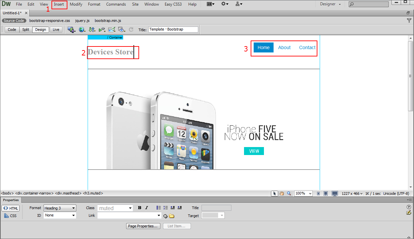Open the Class dropdown showing muted
The width and height of the screenshot is (414, 239).
(115, 208)
